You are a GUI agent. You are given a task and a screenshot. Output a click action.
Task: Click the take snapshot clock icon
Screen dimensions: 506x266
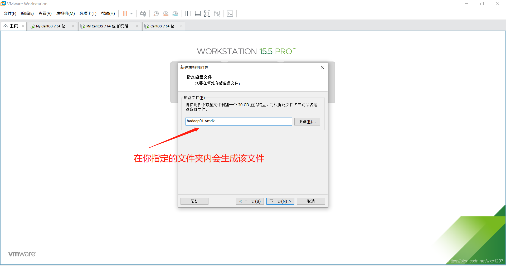(x=156, y=13)
